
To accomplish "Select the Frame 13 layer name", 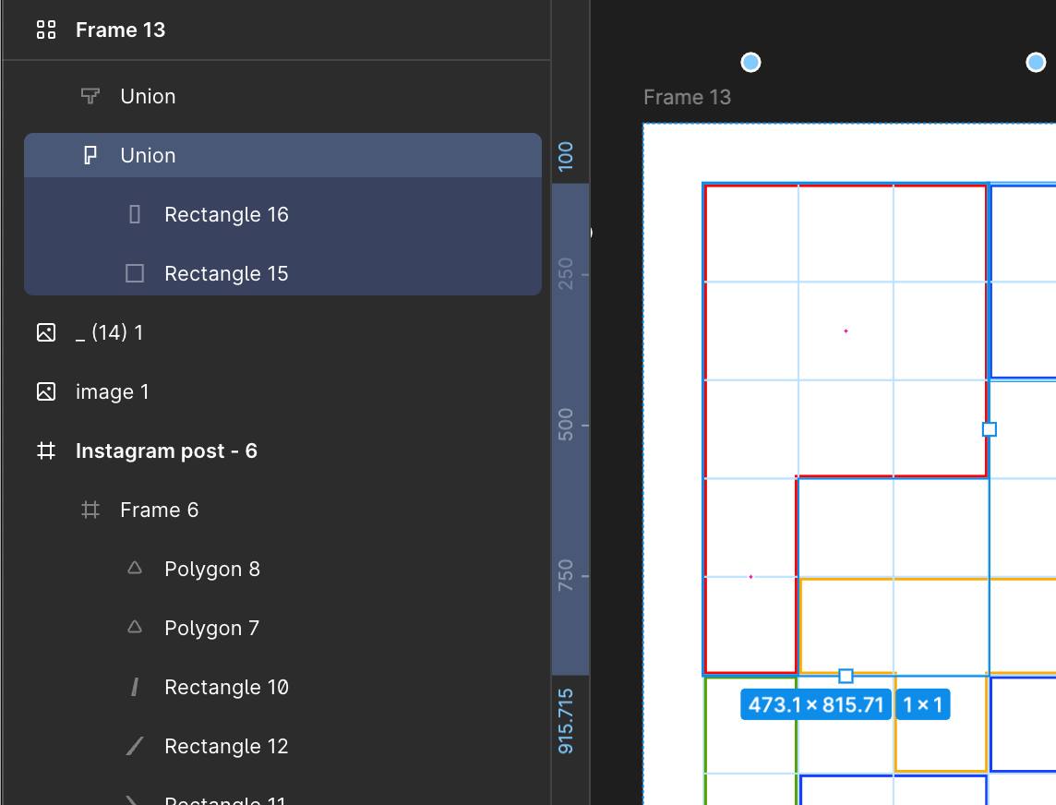I will click(121, 30).
